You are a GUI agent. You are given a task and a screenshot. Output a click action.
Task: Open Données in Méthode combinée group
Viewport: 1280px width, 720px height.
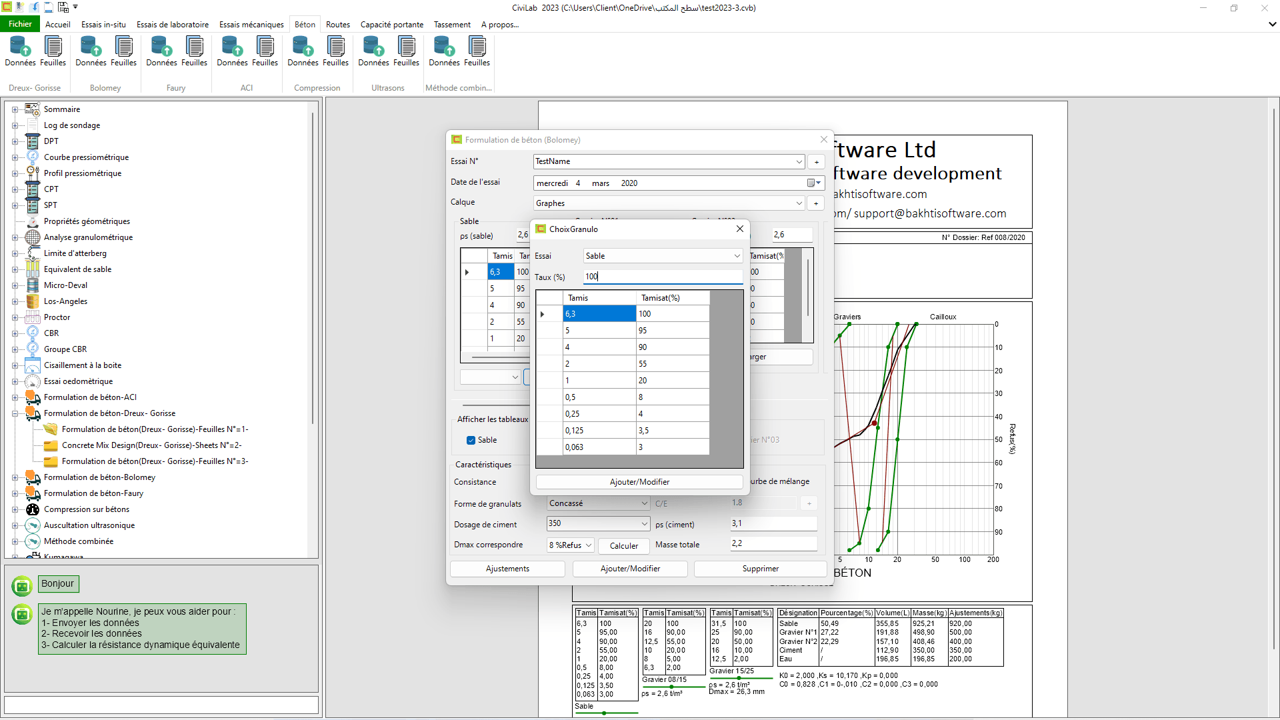click(x=445, y=51)
